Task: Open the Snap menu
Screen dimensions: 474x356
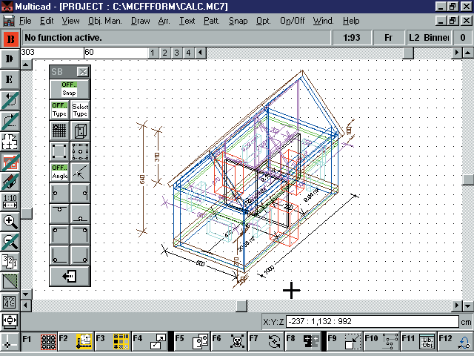Action: click(238, 21)
